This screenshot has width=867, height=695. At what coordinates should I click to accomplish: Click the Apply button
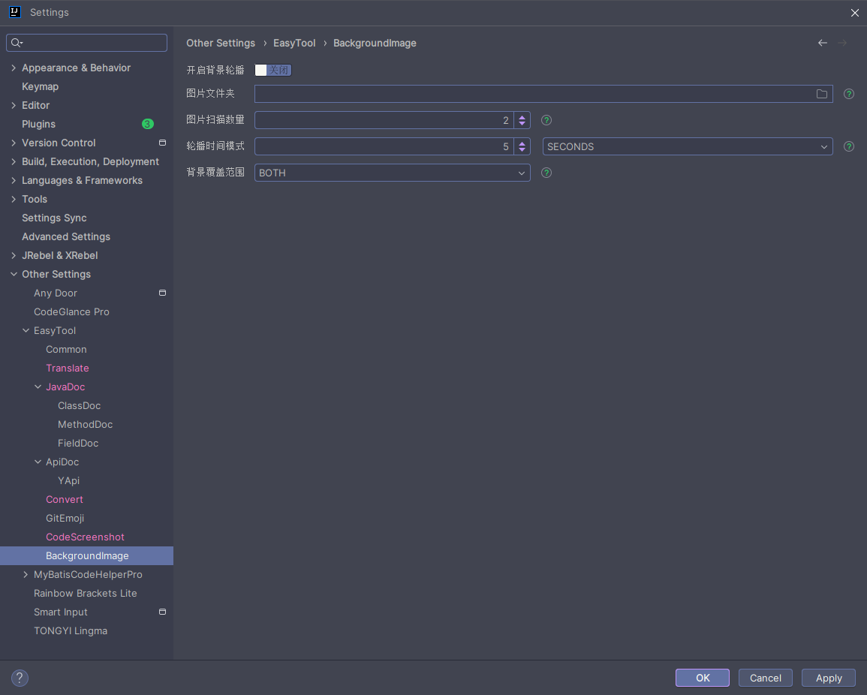(x=828, y=678)
